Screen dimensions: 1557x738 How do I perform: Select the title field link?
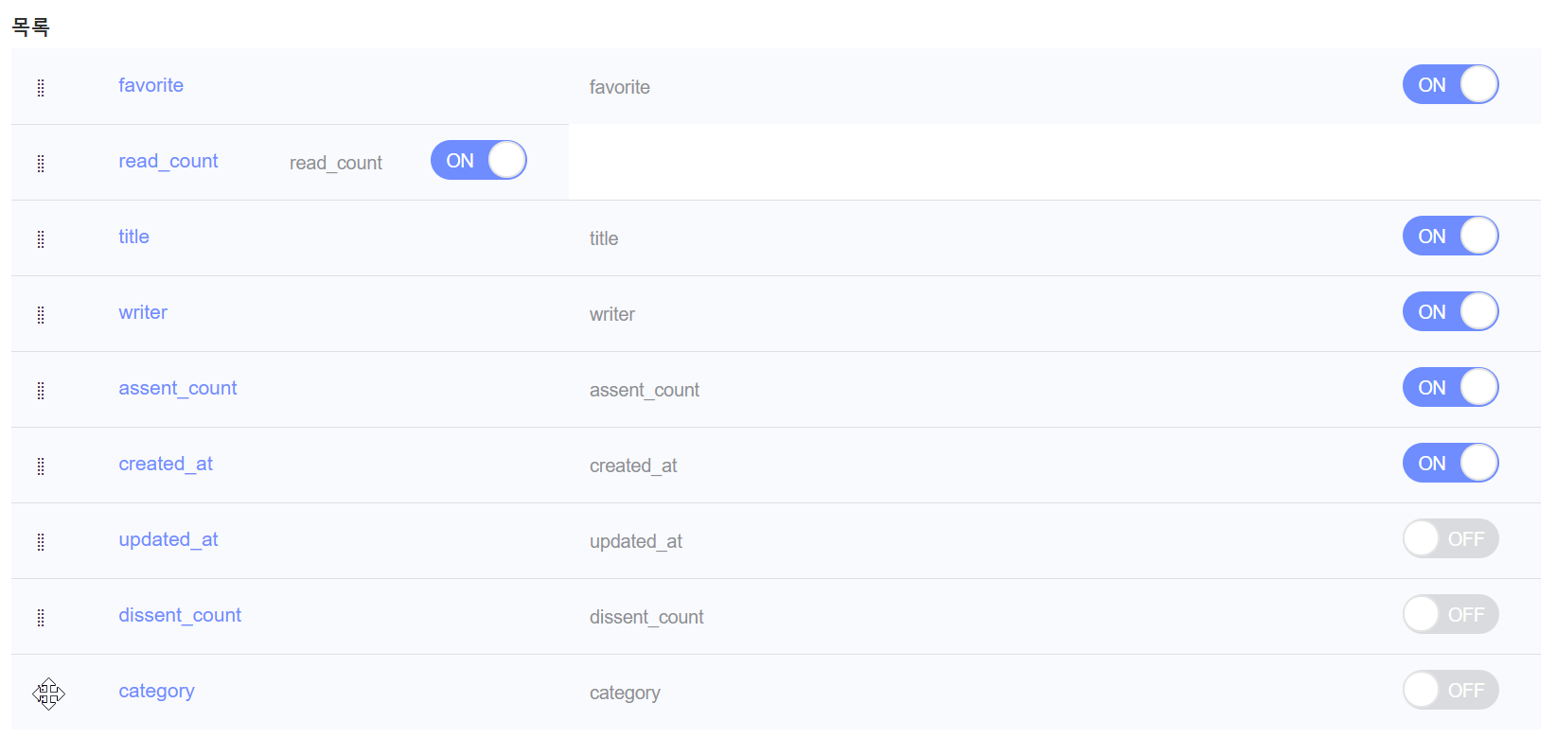click(x=133, y=237)
